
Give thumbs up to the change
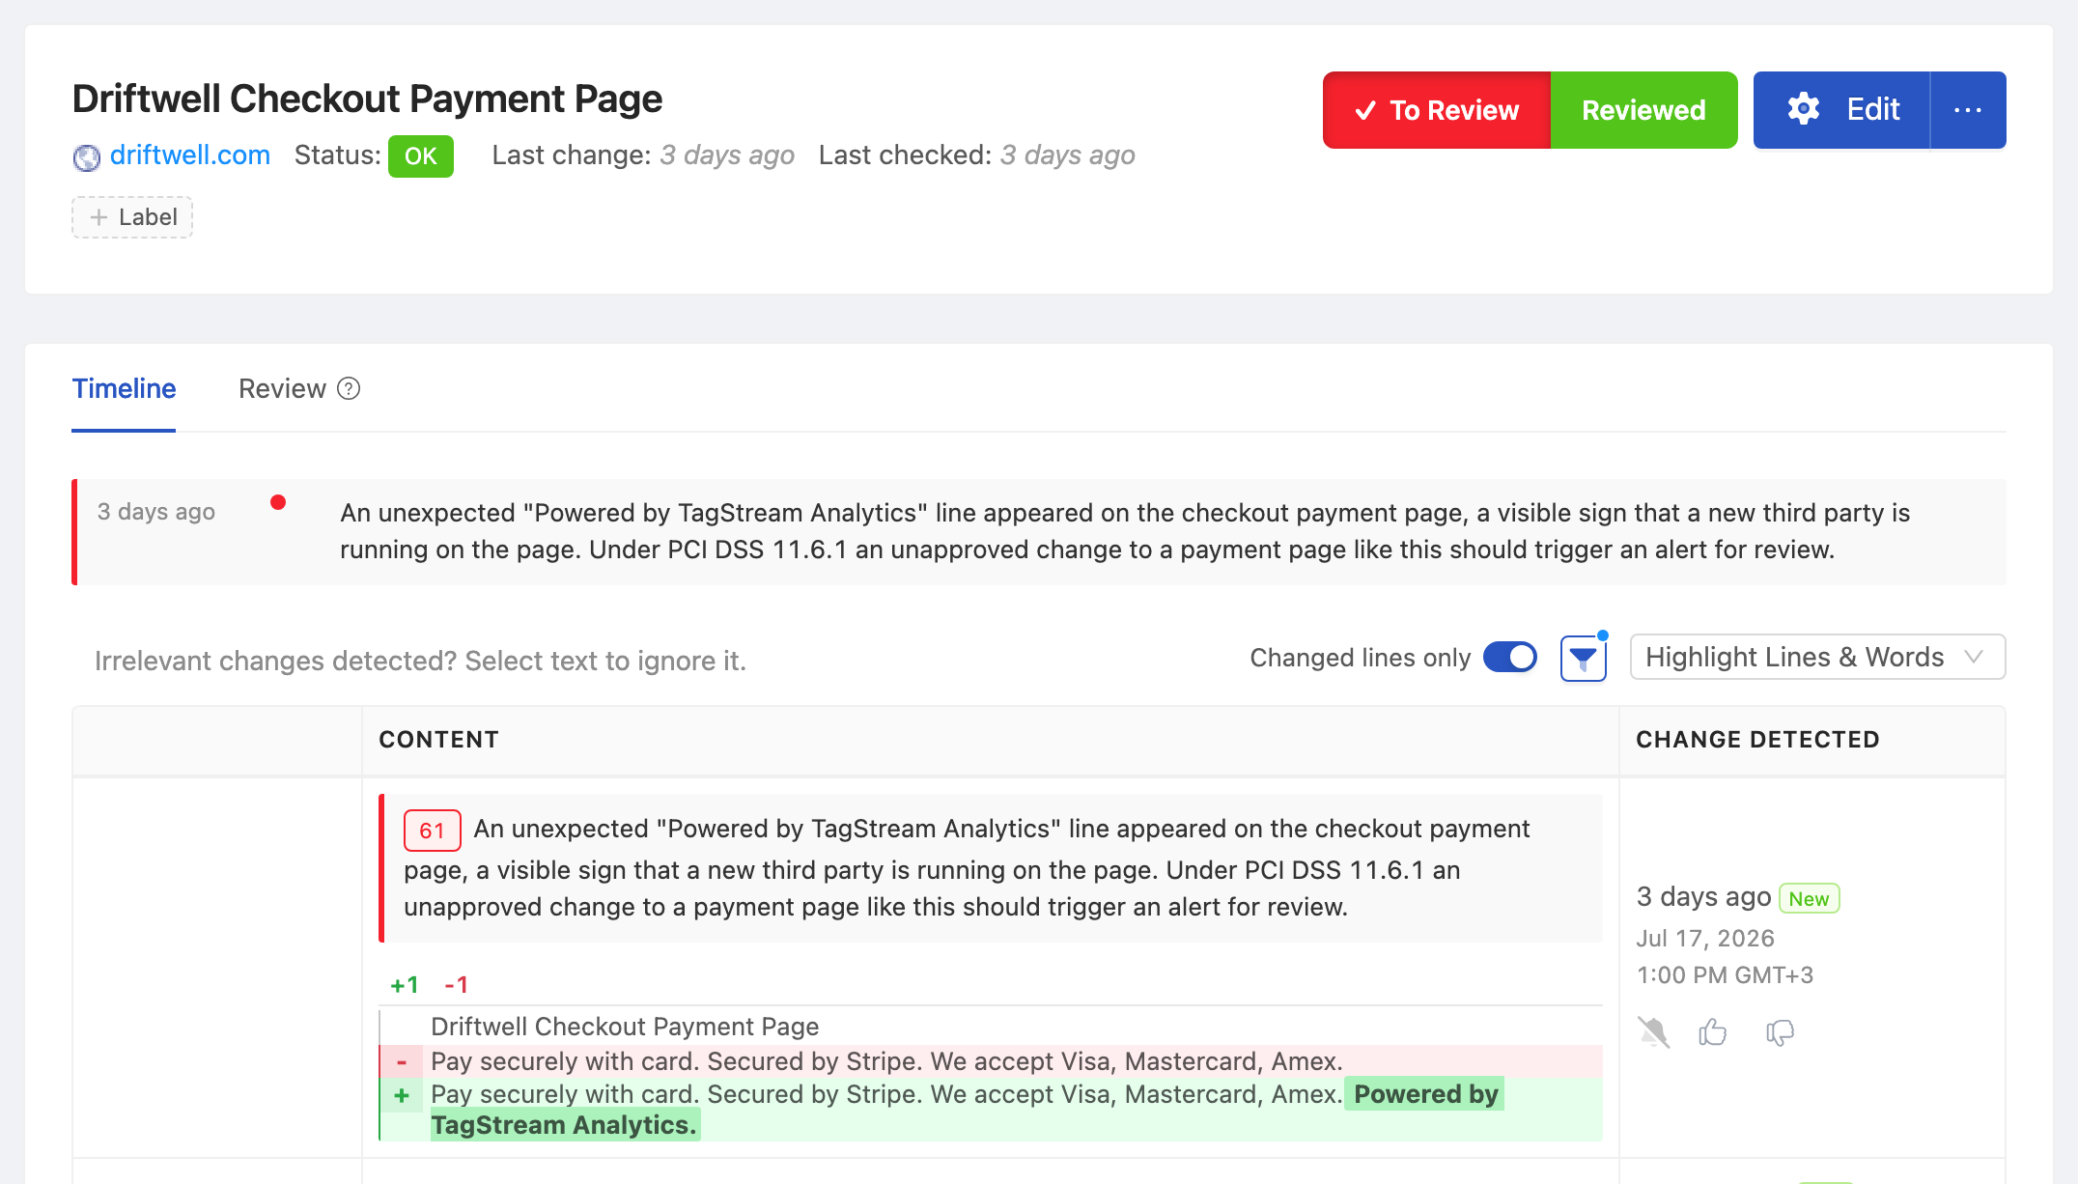tap(1713, 1032)
